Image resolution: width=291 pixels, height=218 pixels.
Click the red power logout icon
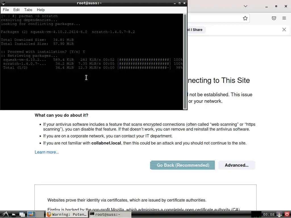(287, 215)
